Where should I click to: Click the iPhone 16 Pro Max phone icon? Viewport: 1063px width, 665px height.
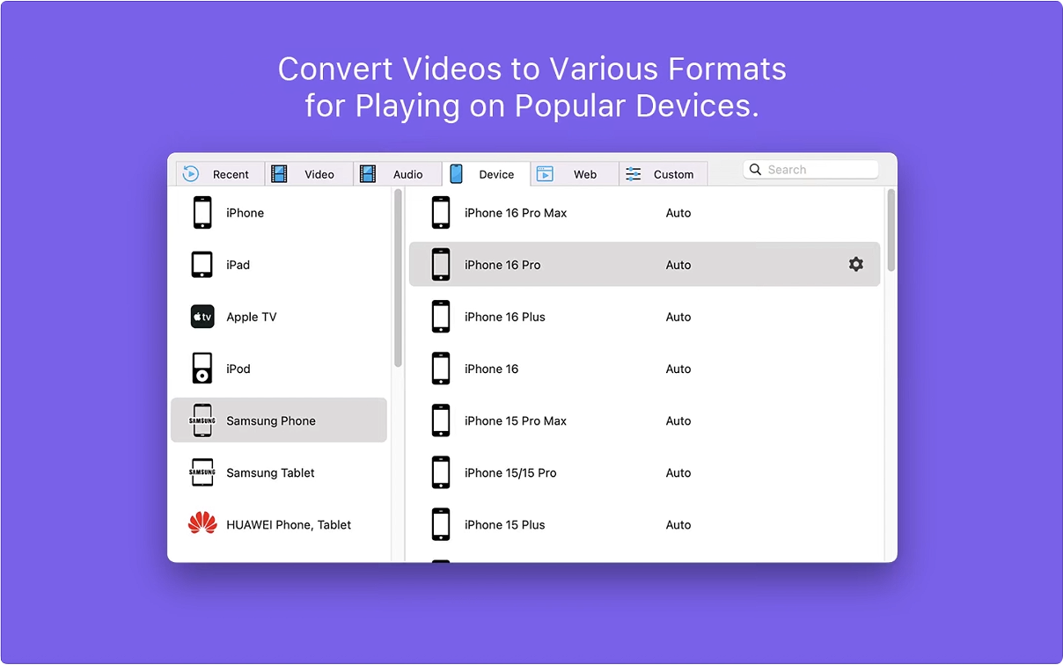441,213
